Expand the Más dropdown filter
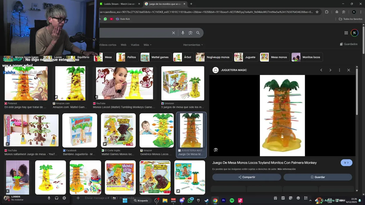The image size is (365, 205). (x=147, y=45)
